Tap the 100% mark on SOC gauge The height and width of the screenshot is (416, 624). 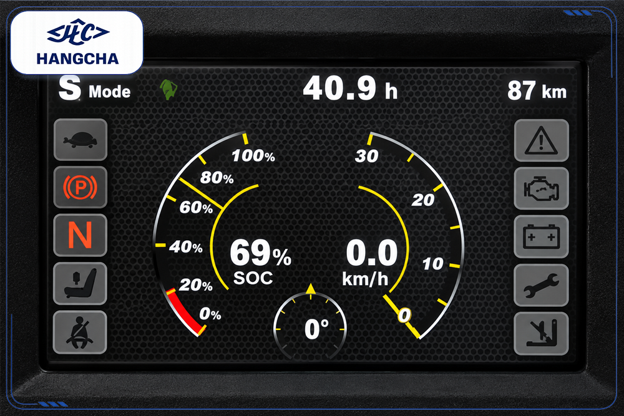[253, 155]
